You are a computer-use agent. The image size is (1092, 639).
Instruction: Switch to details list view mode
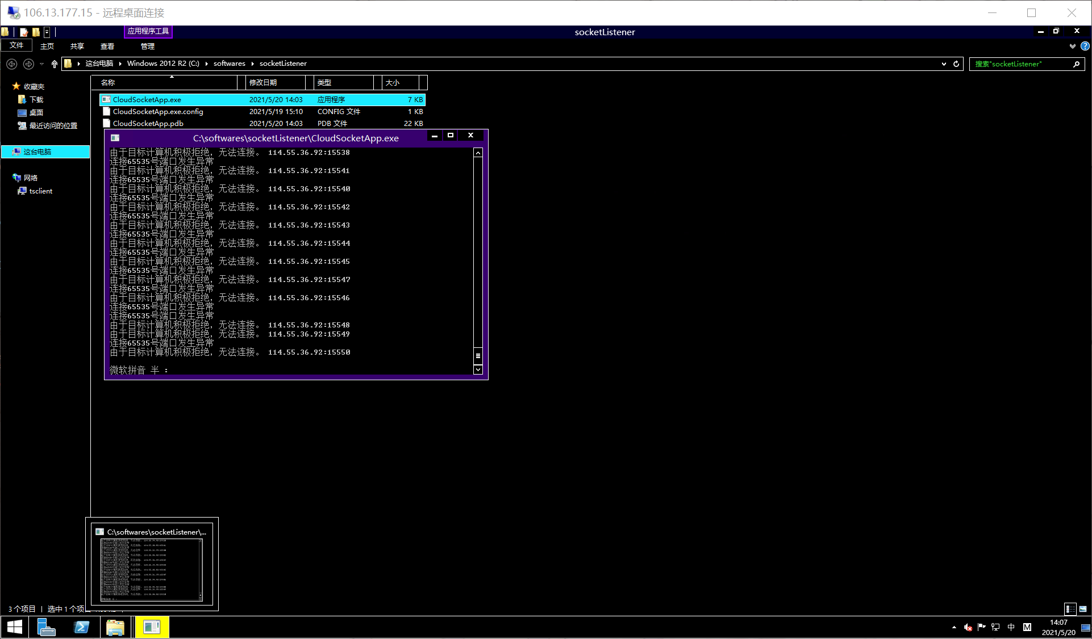[x=1070, y=609]
